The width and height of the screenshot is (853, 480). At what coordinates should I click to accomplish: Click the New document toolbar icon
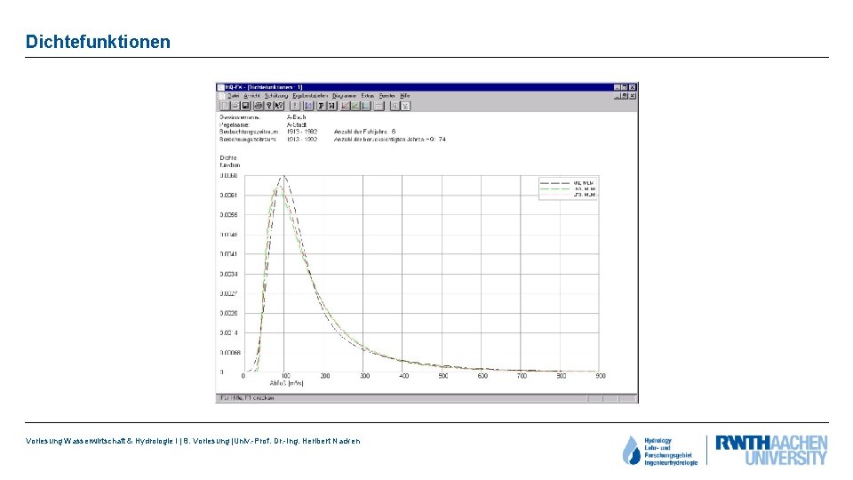coord(225,106)
